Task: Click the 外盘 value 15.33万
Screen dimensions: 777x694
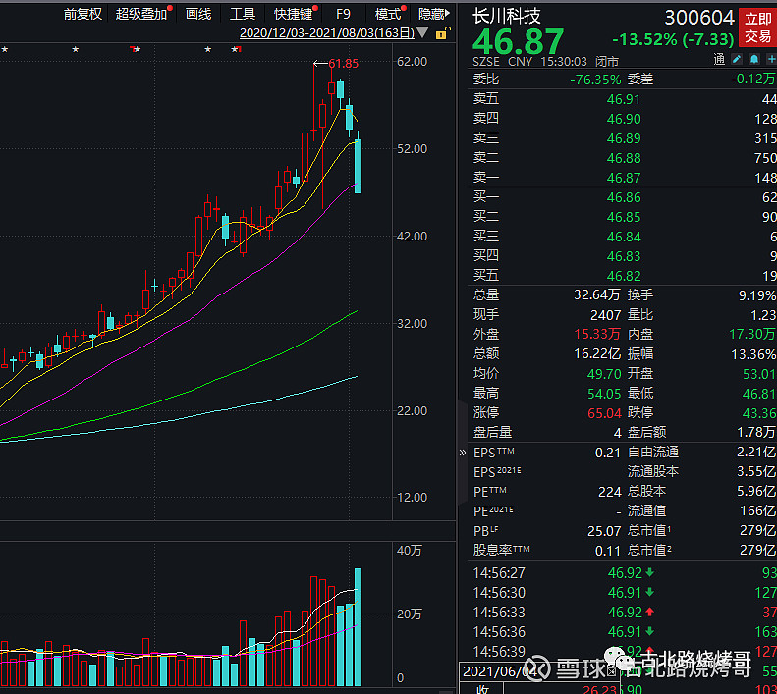Action: 596,335
